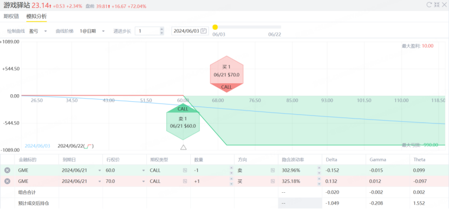Screen dimensions: 449x209
Task: Click the pre-market price 39.81
Action: pos(101,6)
